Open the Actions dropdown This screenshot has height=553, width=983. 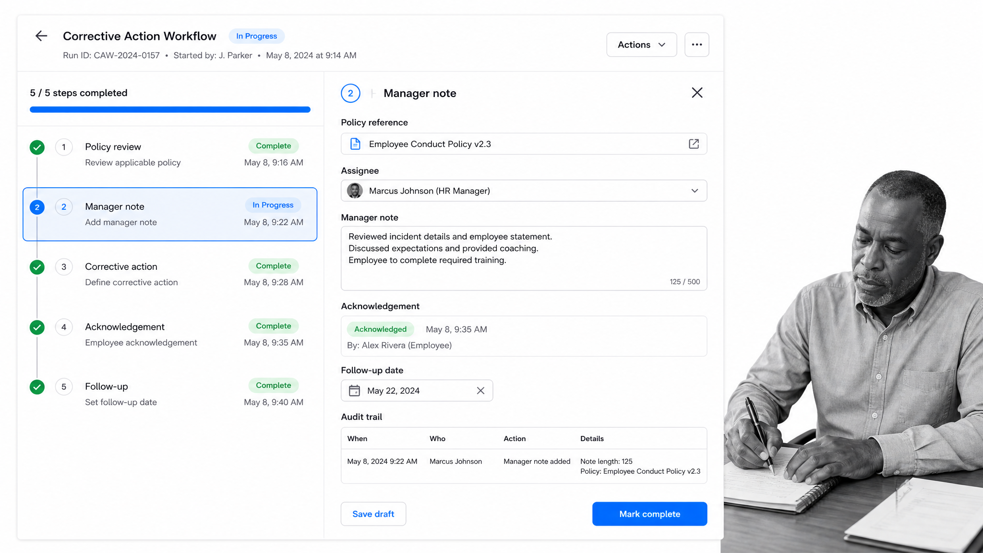tap(641, 45)
